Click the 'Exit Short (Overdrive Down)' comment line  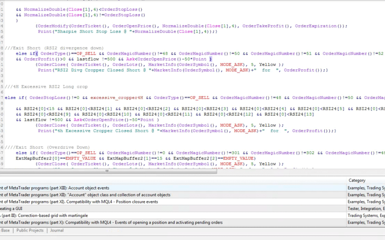tap(47, 147)
